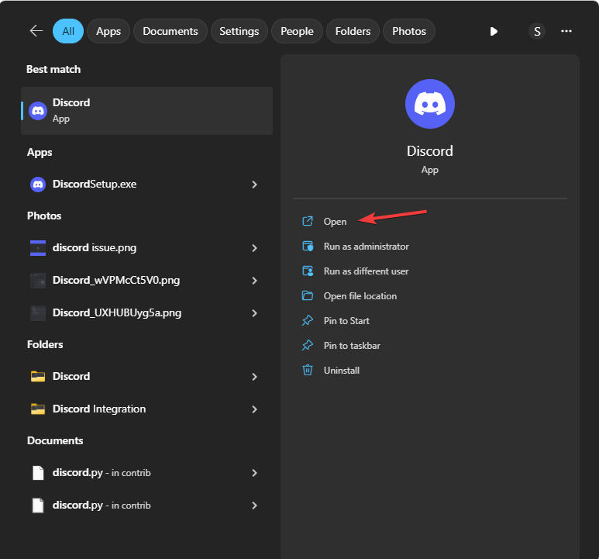Select the Settings filter tab
This screenshot has height=559, width=599.
[x=239, y=31]
